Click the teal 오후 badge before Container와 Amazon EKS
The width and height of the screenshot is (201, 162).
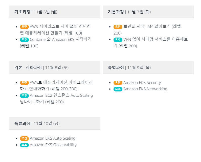24,40
